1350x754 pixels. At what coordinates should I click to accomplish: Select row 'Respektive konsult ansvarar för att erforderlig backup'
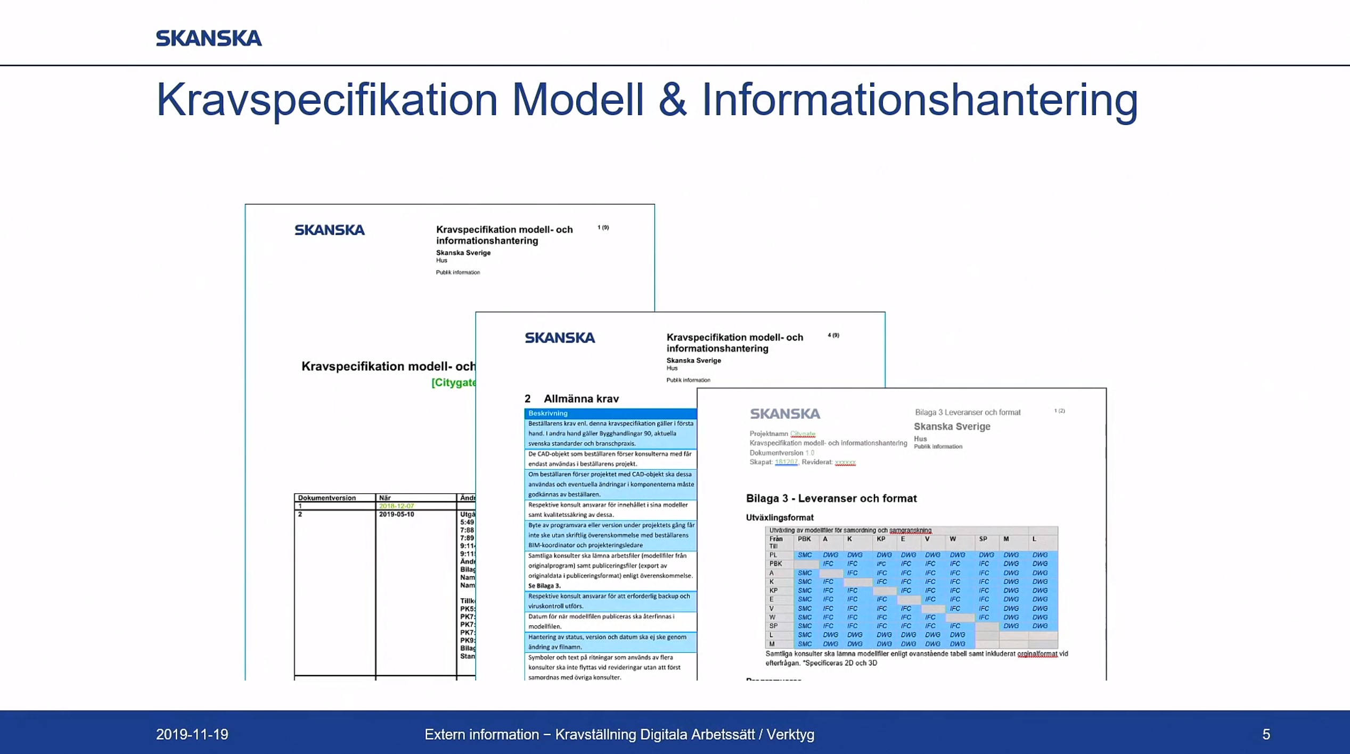[x=610, y=601]
